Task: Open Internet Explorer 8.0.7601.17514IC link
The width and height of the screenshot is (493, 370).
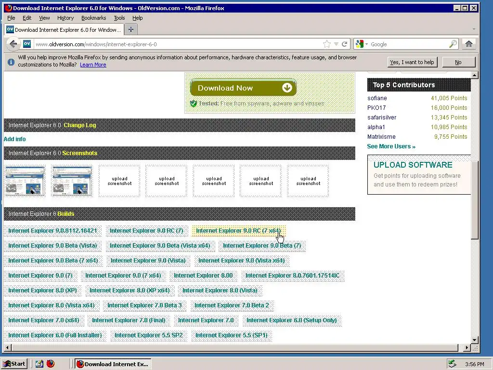Action: point(292,275)
